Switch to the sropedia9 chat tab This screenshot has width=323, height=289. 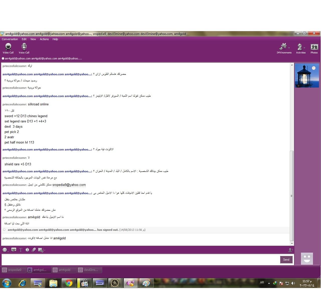pyautogui.click(x=14, y=270)
